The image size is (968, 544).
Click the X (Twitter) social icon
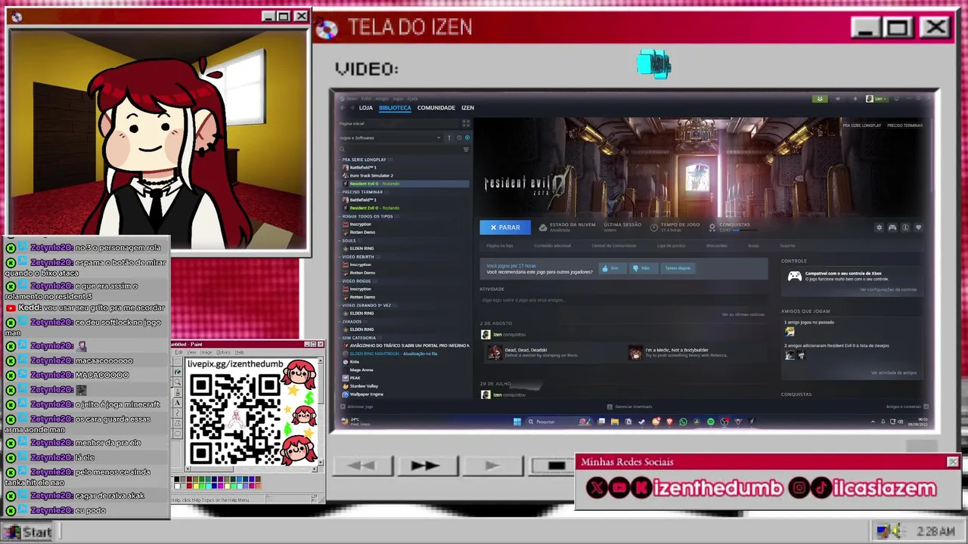click(x=597, y=488)
